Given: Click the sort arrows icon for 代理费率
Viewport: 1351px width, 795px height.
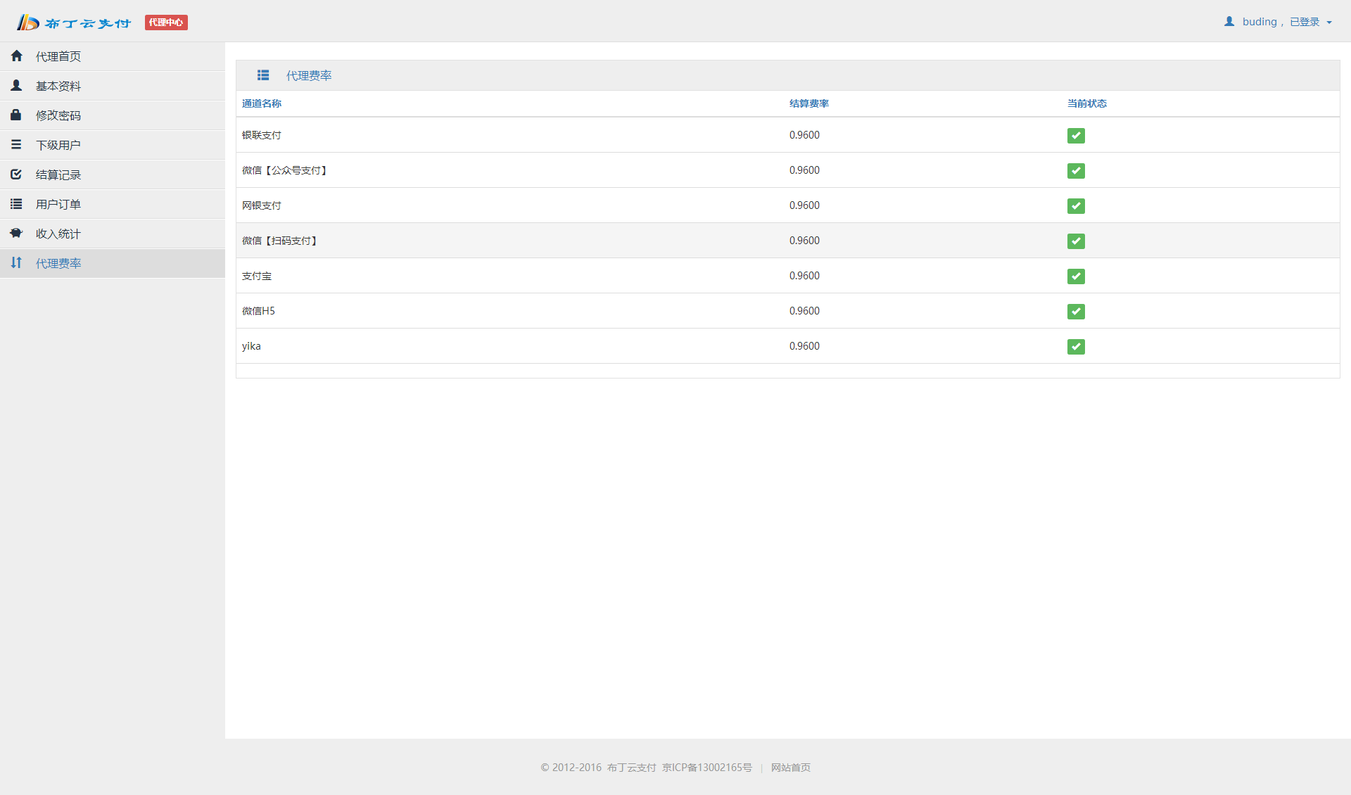Looking at the screenshot, I should point(16,262).
